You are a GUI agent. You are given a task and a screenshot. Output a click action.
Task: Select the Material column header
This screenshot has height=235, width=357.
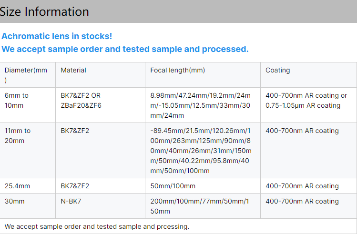(73, 70)
